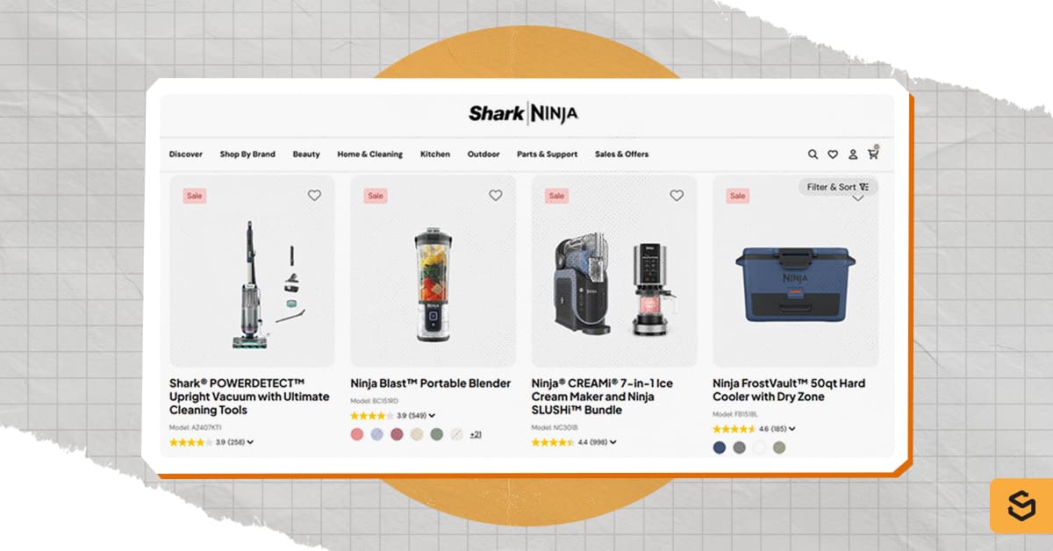The width and height of the screenshot is (1053, 551).
Task: Click model number FB151BL
Action: pyautogui.click(x=734, y=414)
